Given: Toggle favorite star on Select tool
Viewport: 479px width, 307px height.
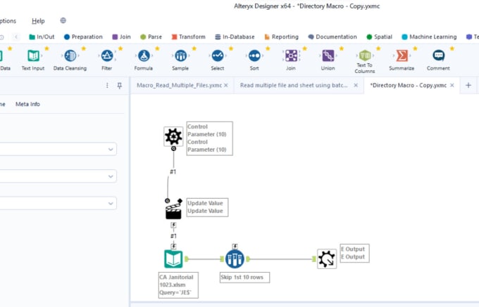Looking at the screenshot, I should click(231, 48).
